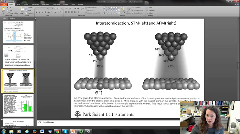Viewport: 240px width, 134px height.
Task: Click the Format Painter tool
Action: point(12,13)
